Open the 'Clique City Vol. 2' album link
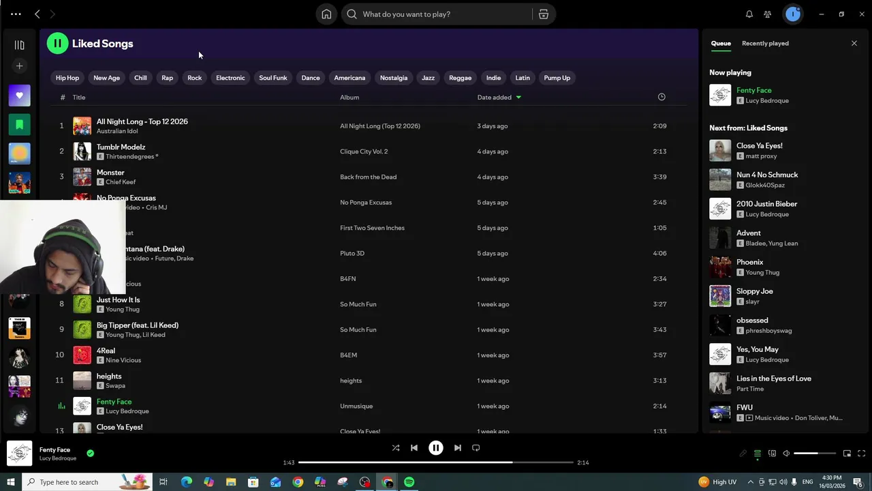This screenshot has height=491, width=872. [x=364, y=151]
